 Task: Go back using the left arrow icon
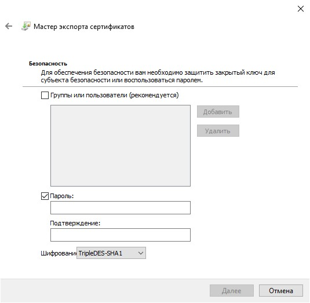click(x=9, y=26)
